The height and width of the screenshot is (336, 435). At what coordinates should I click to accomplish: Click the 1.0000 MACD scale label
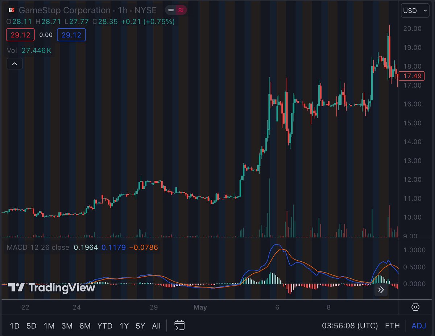tap(415, 250)
